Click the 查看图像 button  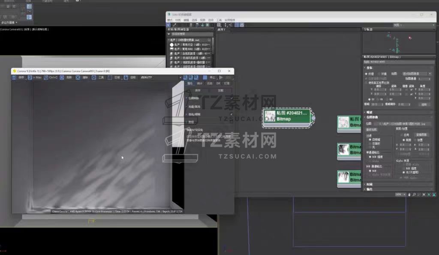click(x=421, y=135)
